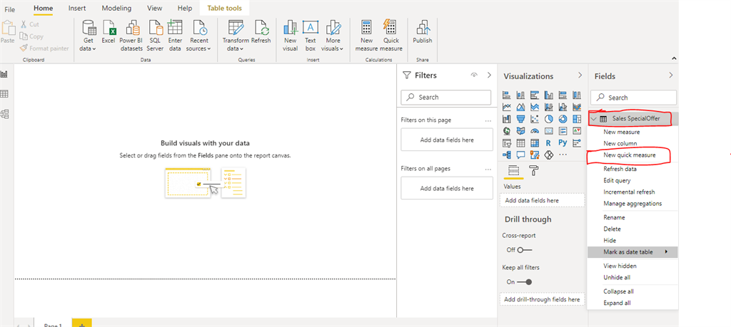Open the Help ribbon tab
Screen dimensions: 731x327
click(185, 9)
